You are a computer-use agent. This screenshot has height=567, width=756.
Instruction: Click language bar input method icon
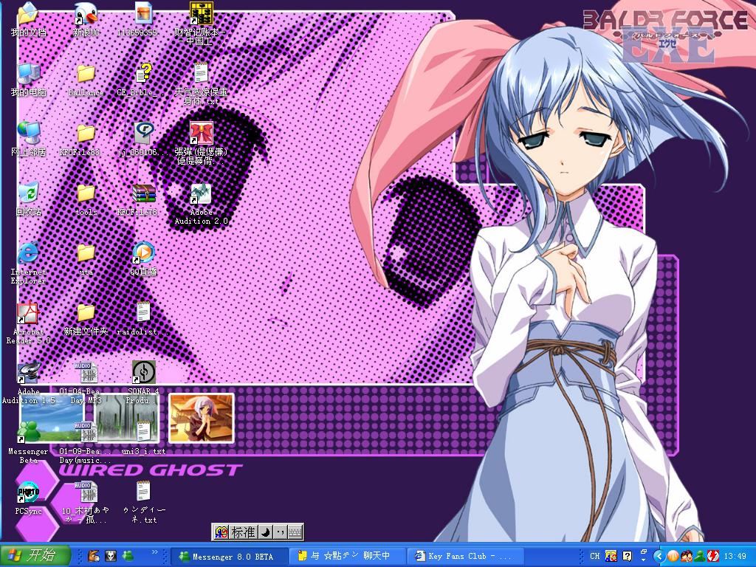pyautogui.click(x=611, y=556)
